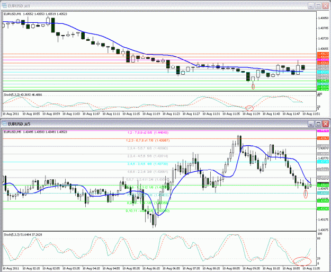Click the gray '4,5,6 - 2,3,4 3/8' level label
Screen dimensions: 331x272
tap(148, 172)
